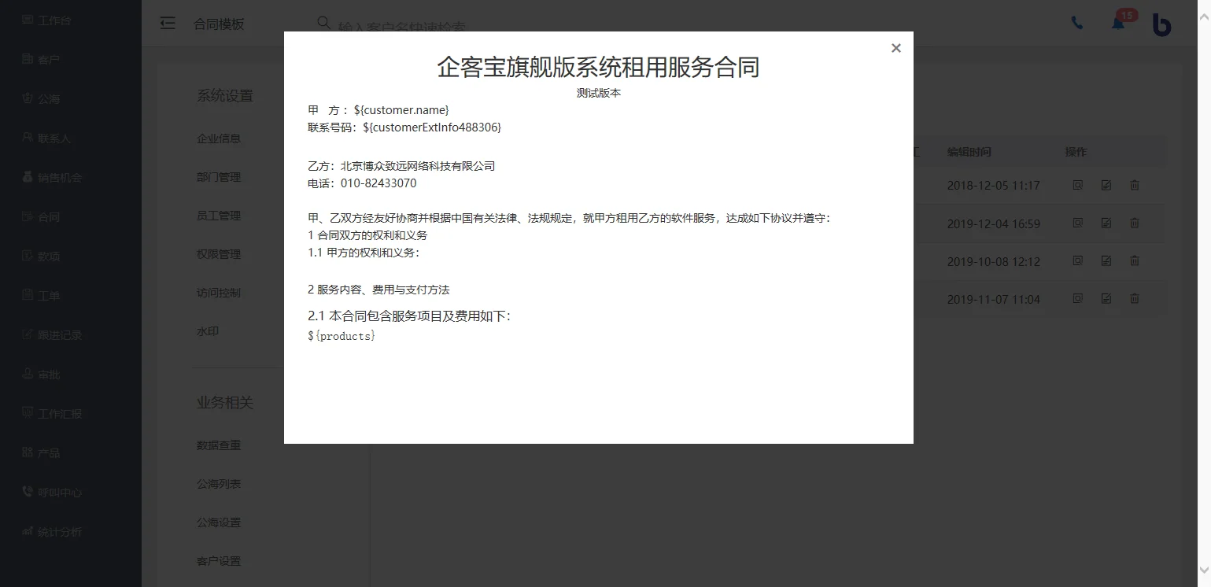Click the 合同模板 page title
The image size is (1211, 587).
[219, 24]
